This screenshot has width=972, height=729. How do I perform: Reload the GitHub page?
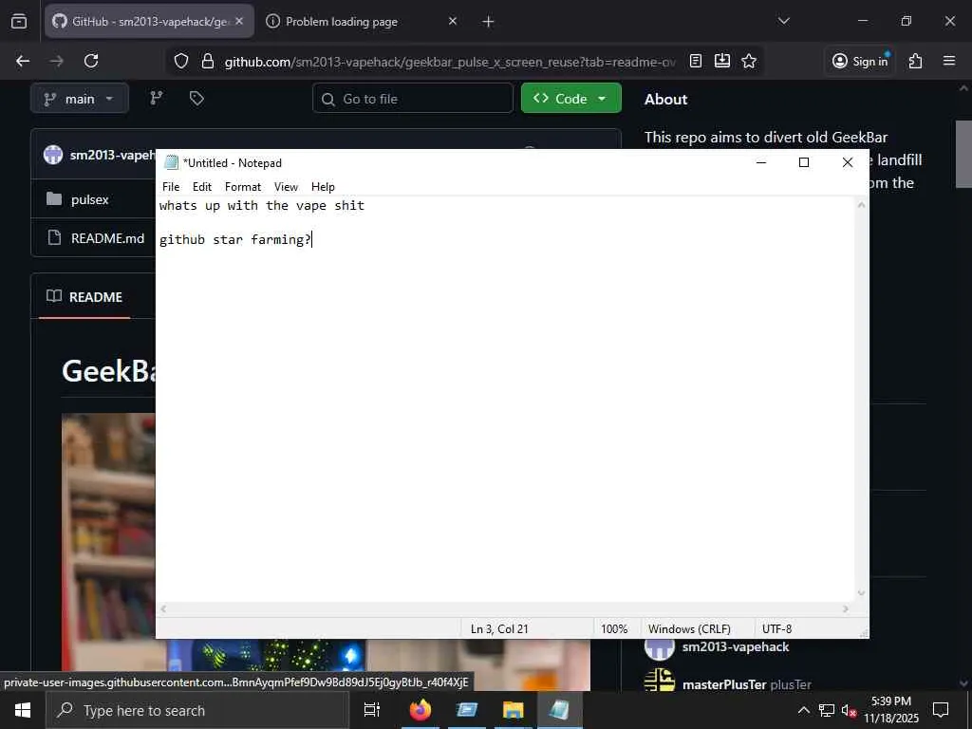[x=91, y=61]
